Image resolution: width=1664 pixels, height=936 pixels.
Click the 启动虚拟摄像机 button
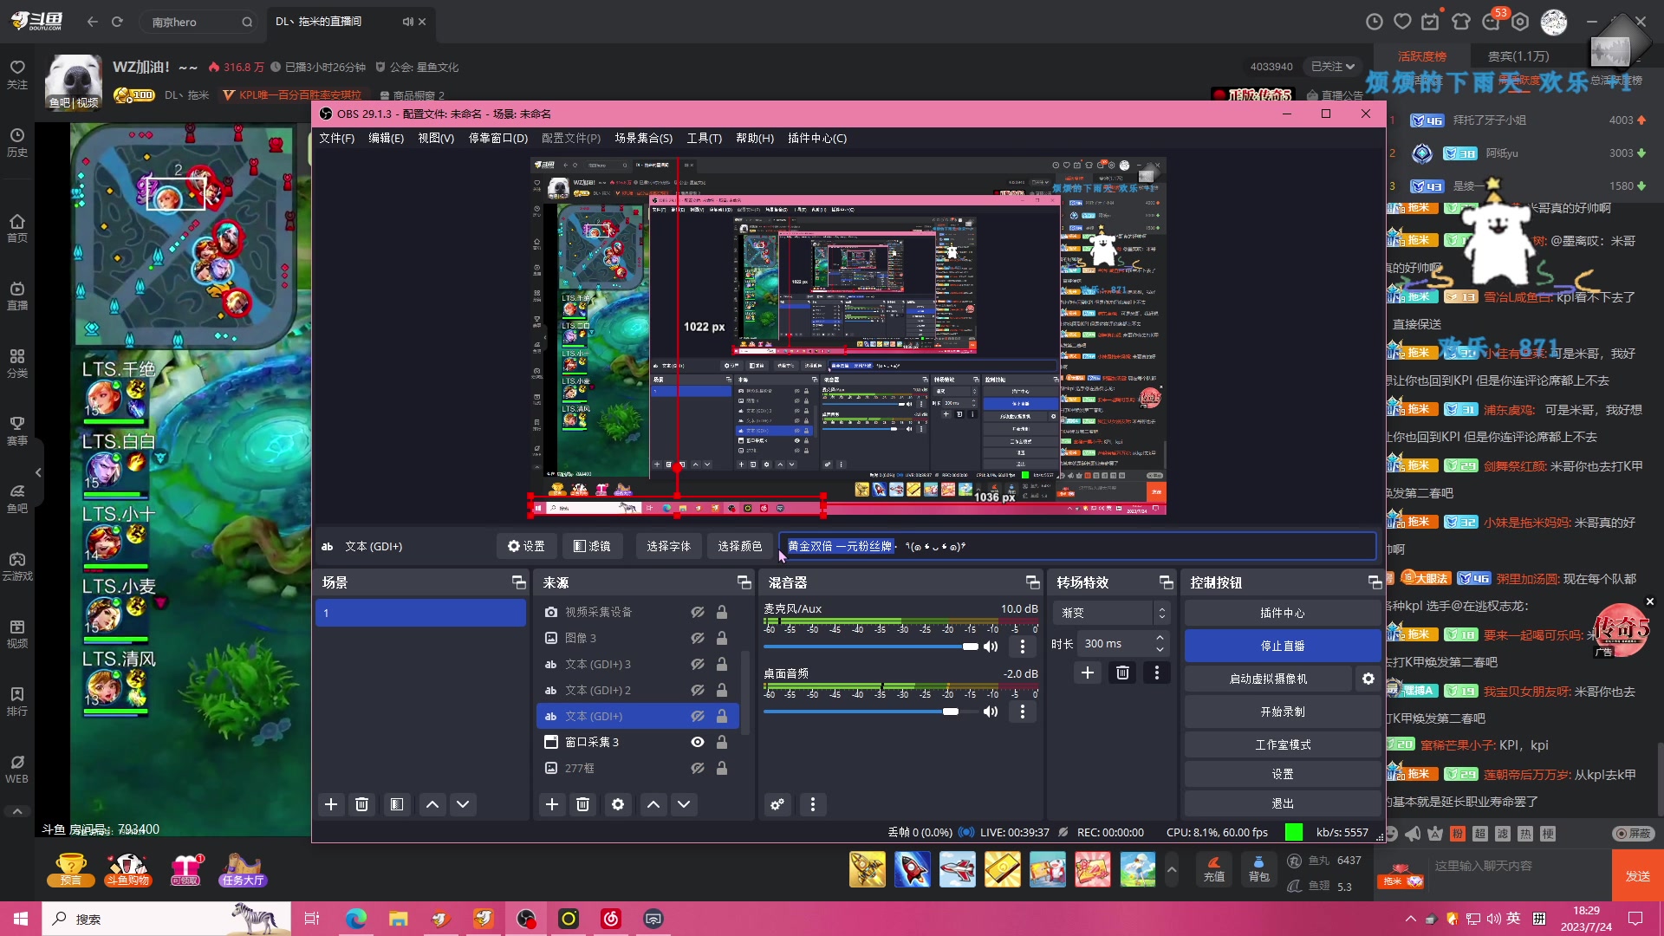(1268, 679)
